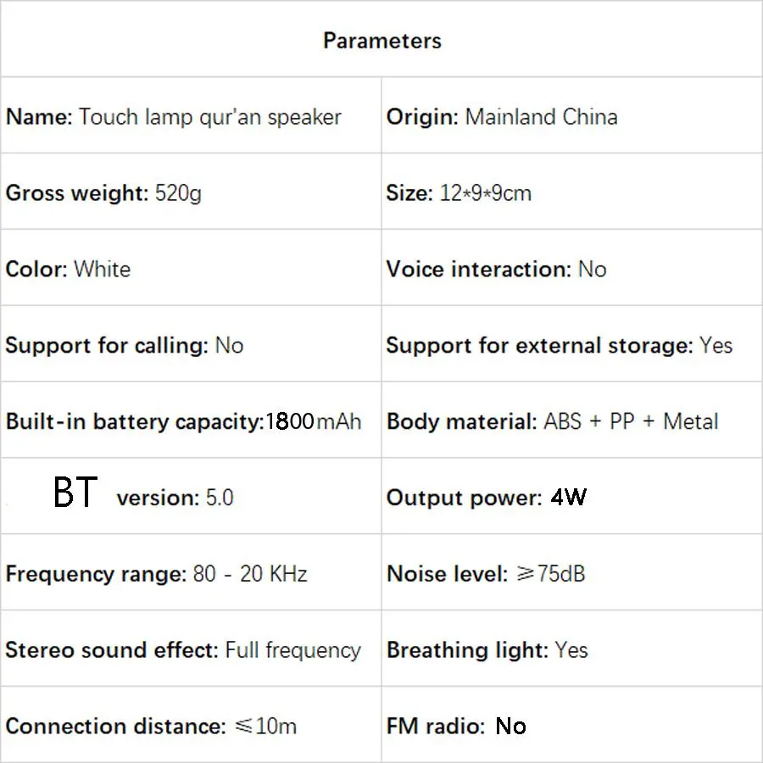Click the Noise level 75dB cell
The width and height of the screenshot is (763, 763).
(x=486, y=574)
